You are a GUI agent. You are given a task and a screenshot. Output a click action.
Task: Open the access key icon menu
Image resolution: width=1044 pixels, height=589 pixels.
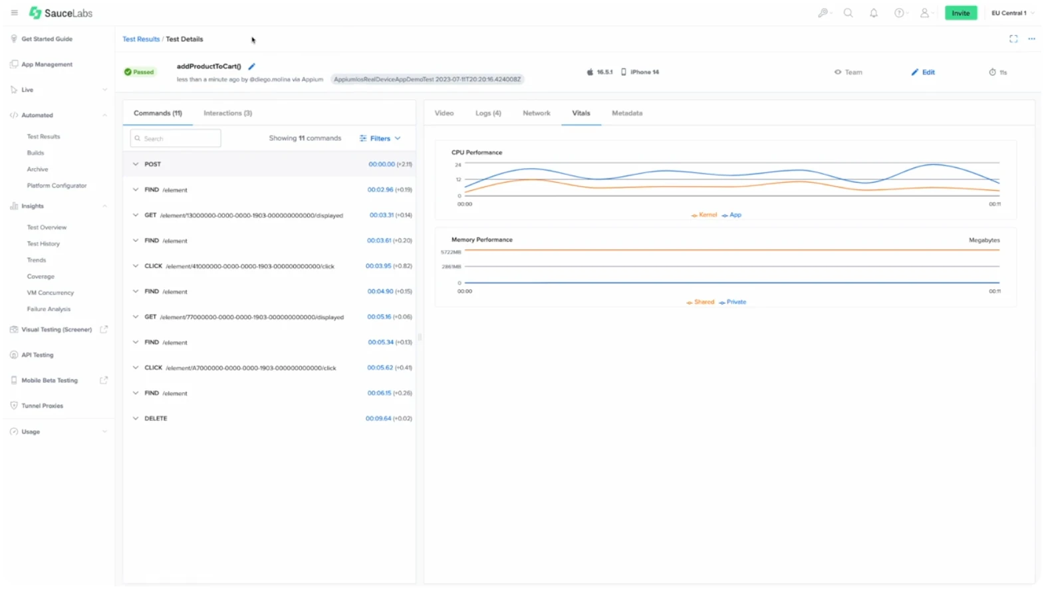[x=823, y=13]
